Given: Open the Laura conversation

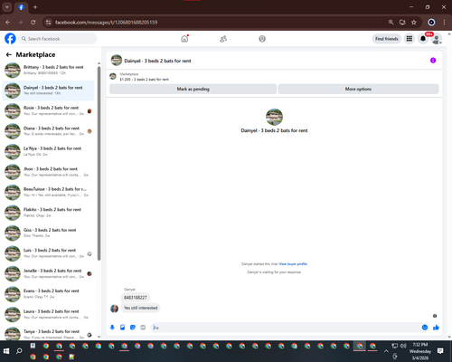Looking at the screenshot, I should click(48, 314).
